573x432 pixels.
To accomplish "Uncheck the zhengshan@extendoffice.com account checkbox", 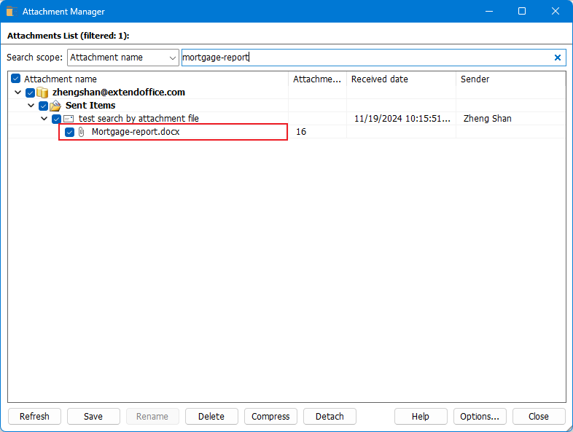I will [30, 93].
